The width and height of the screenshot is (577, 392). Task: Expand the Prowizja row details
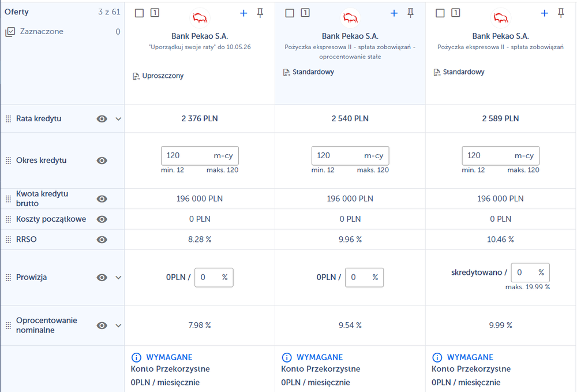click(118, 278)
